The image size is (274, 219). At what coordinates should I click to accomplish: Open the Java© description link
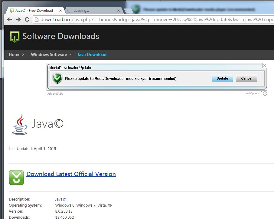pyautogui.click(x=60, y=199)
